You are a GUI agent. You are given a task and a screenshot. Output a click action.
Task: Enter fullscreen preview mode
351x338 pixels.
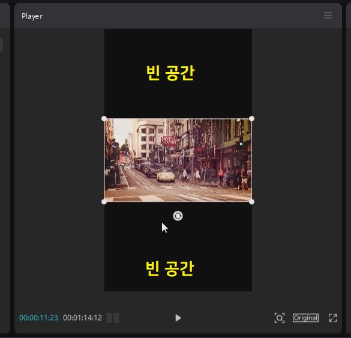tap(333, 318)
